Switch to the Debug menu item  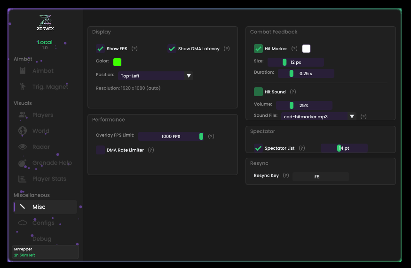tap(42, 239)
